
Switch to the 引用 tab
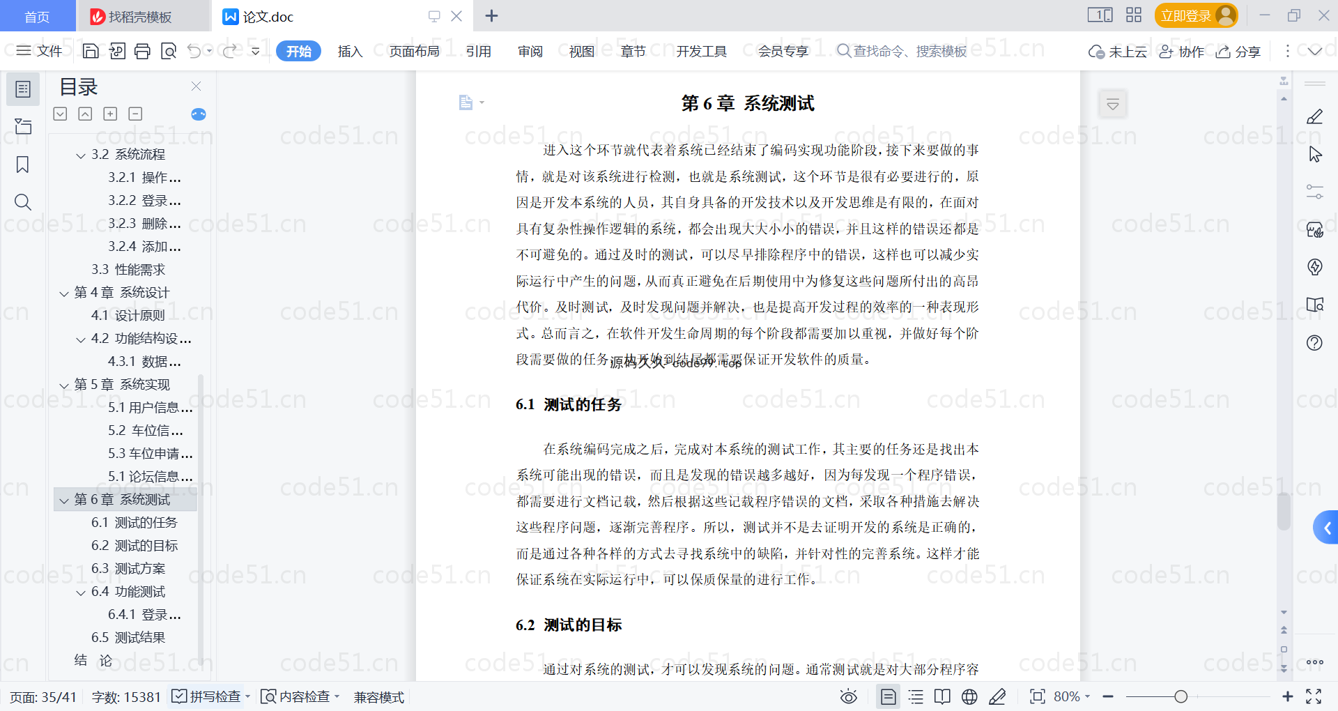(x=478, y=51)
